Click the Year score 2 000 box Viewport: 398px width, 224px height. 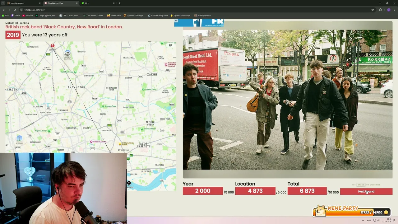click(203, 191)
